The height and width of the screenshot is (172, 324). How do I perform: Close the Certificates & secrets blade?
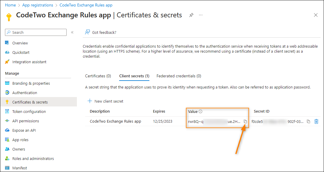click(315, 15)
